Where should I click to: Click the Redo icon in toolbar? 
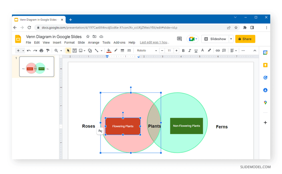tap(35, 51)
